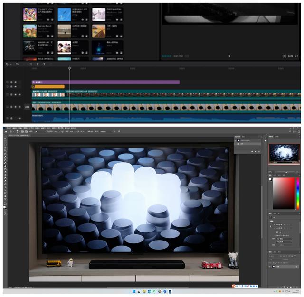Lock the orange sticker track
This screenshot has height=297, width=304.
pos(8,86)
